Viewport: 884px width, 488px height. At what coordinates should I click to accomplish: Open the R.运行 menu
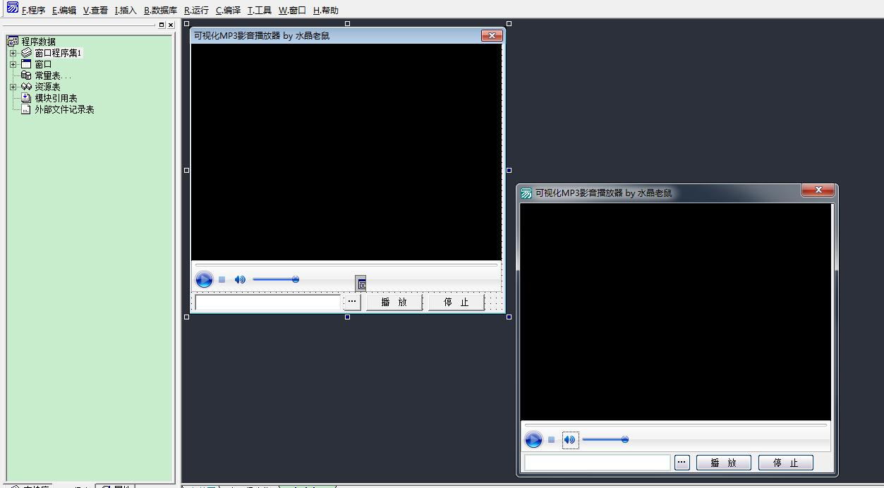pyautogui.click(x=196, y=11)
